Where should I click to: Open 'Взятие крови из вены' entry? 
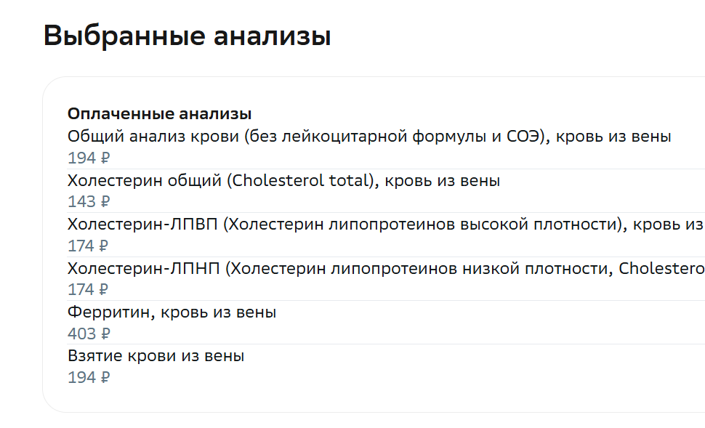156,355
